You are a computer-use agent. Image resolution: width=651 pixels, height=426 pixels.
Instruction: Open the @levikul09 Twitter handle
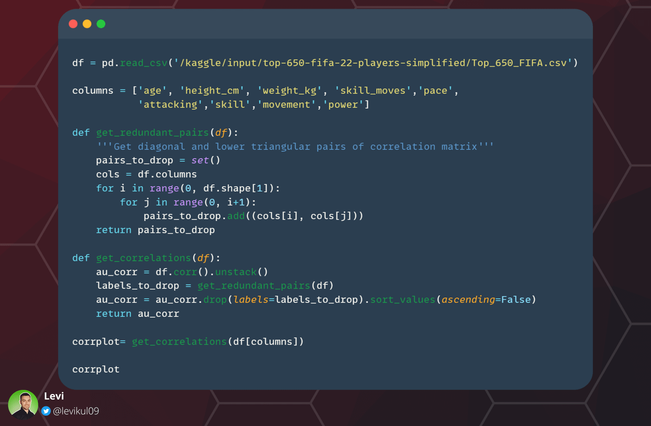pos(75,411)
